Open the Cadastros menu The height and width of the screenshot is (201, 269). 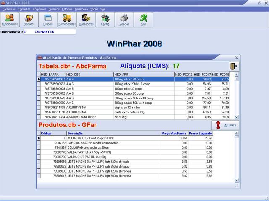point(9,9)
